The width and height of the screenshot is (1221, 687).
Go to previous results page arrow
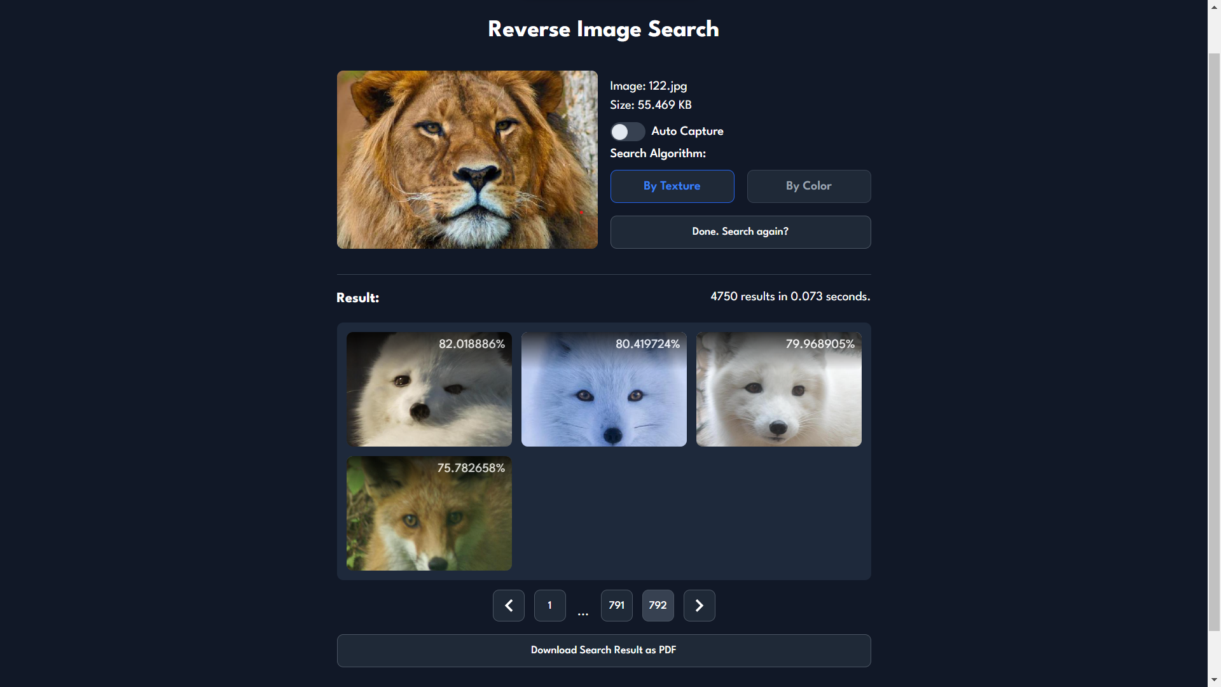508,605
